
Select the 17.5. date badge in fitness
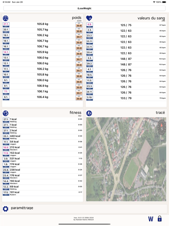pos(6,193)
